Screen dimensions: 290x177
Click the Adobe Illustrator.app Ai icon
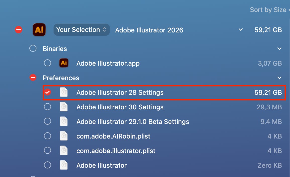[x=64, y=63]
